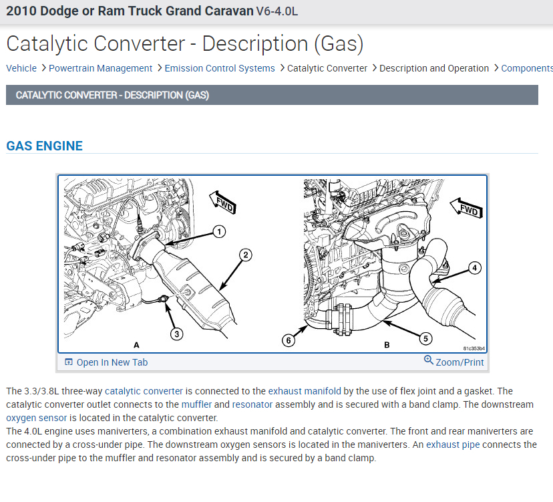Open the Zoom/Print link text

[x=459, y=362]
